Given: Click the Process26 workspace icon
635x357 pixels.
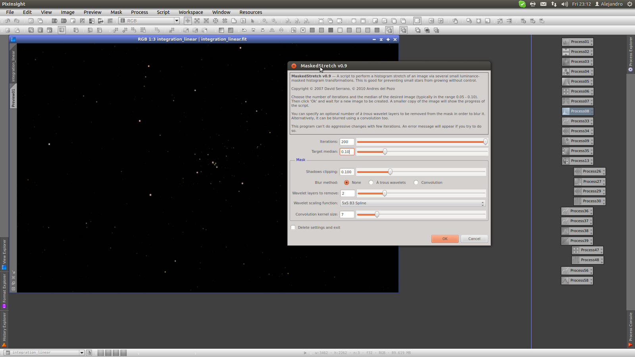Looking at the screenshot, I should (589, 171).
